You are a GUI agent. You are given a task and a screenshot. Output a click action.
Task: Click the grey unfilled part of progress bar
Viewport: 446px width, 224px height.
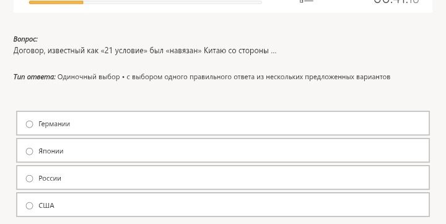pos(172,2)
